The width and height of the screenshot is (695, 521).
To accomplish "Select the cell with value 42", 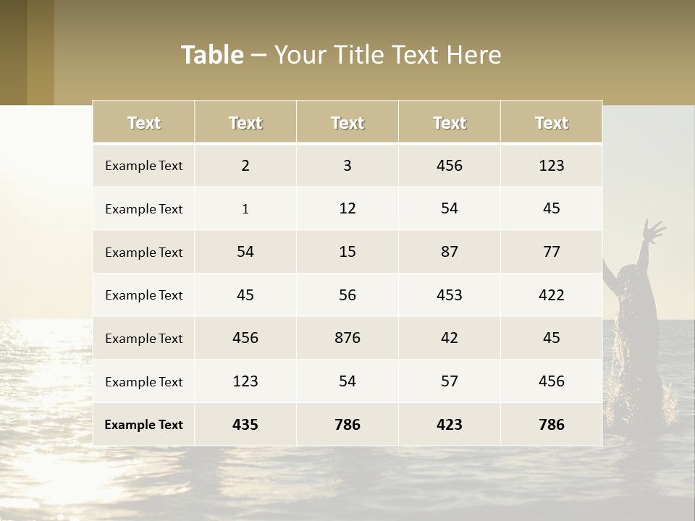I will coord(450,338).
